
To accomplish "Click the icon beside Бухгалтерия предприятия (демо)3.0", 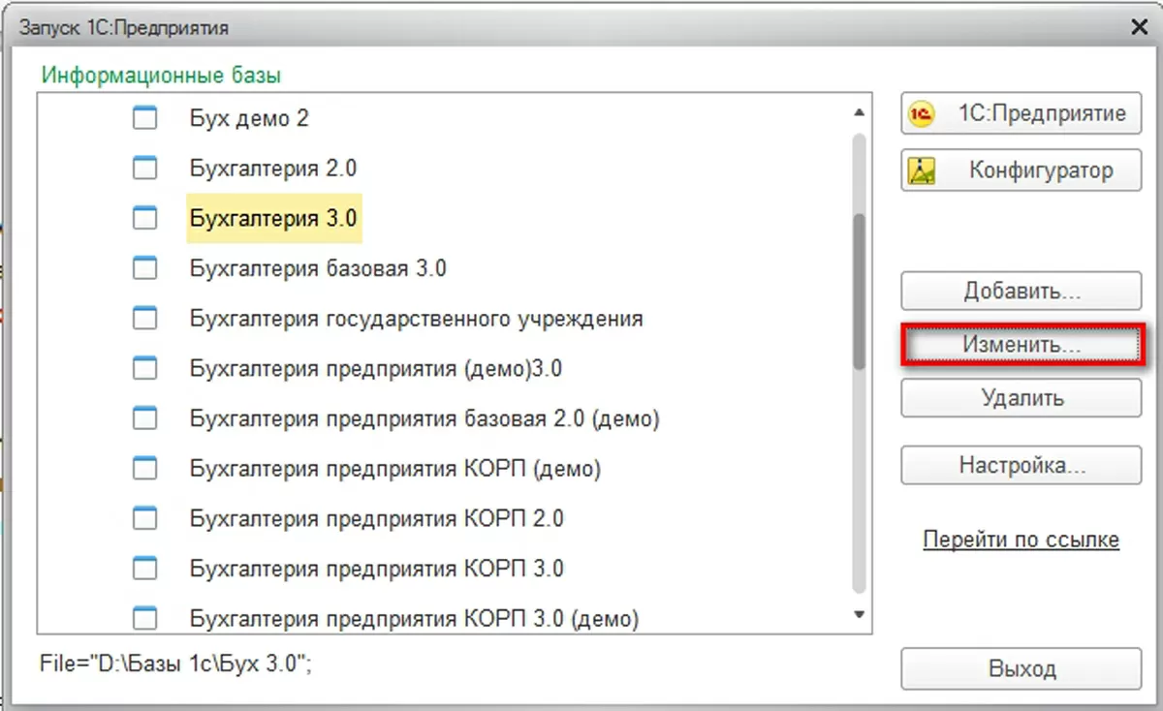I will [144, 368].
